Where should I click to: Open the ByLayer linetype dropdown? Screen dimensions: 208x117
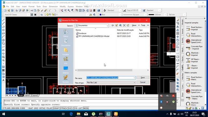[x=145, y=15]
